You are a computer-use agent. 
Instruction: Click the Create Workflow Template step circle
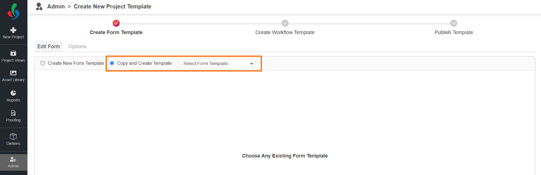pyautogui.click(x=285, y=23)
